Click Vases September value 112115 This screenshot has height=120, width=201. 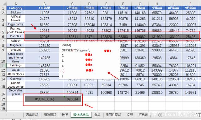191,70
